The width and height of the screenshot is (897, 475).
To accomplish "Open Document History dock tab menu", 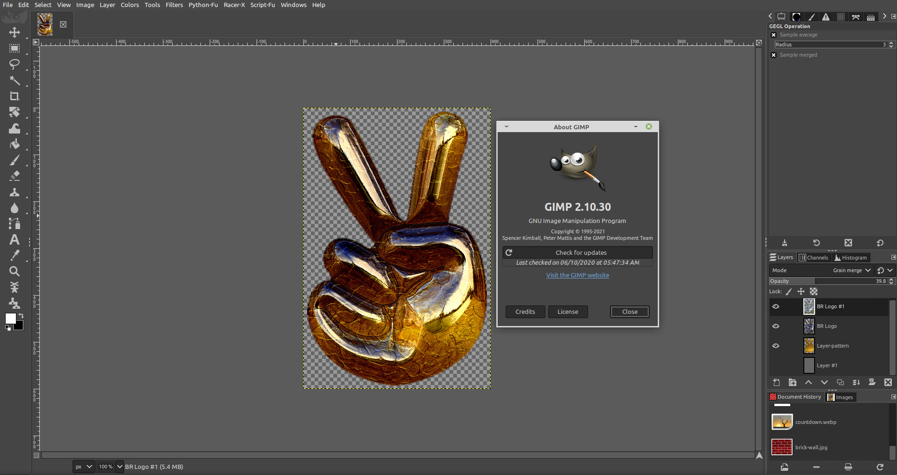I will pos(893,397).
